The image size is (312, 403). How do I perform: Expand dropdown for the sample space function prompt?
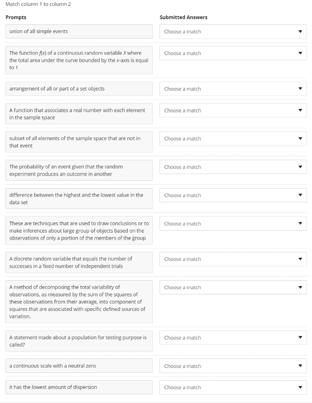pyautogui.click(x=232, y=111)
